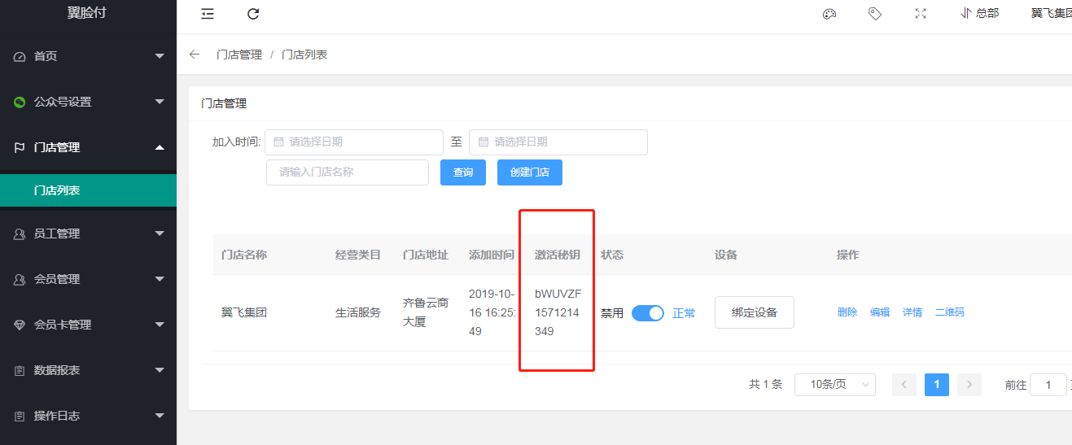The image size is (1072, 445).
Task: Click the 绑定设备 button
Action: pyautogui.click(x=755, y=312)
